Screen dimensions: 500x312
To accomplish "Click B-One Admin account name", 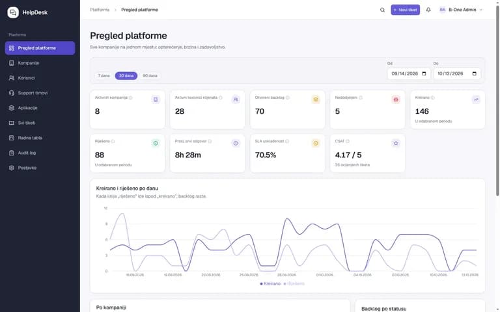I will tap(462, 10).
